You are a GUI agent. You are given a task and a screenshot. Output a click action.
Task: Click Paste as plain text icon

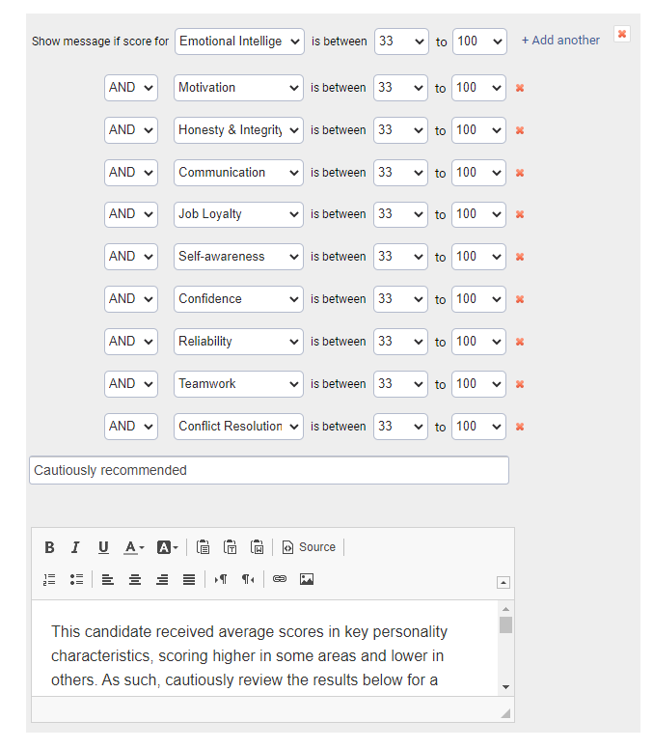[x=231, y=547]
